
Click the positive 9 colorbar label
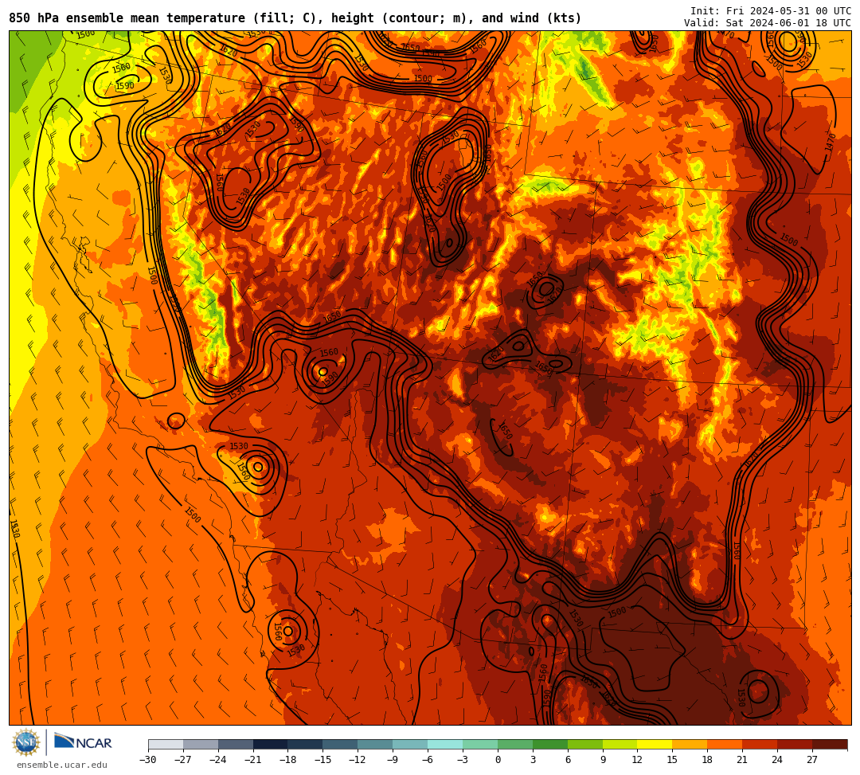pyautogui.click(x=603, y=760)
